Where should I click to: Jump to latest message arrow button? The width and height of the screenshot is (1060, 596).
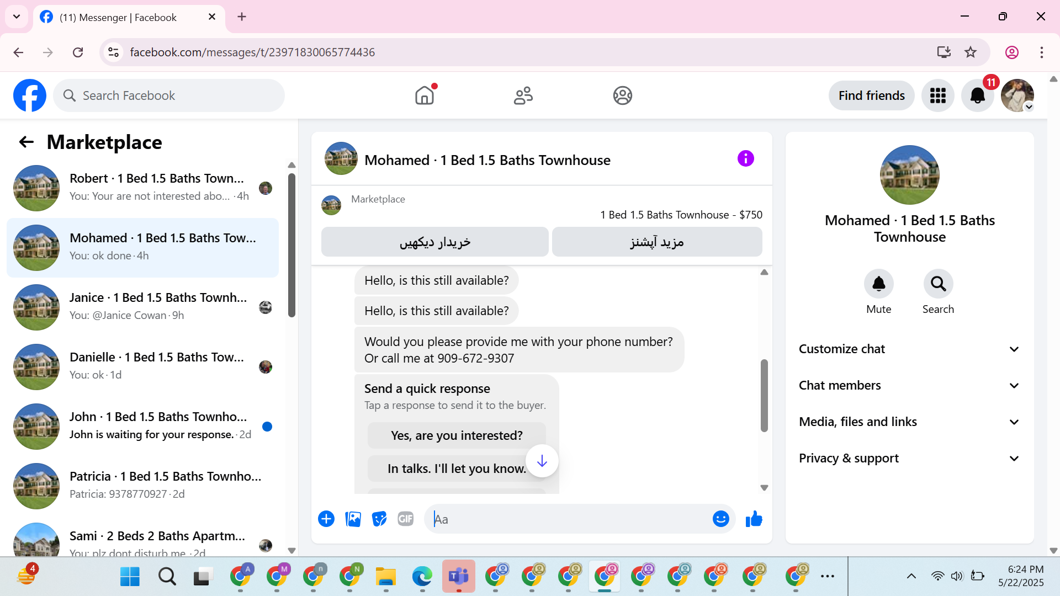click(x=542, y=461)
